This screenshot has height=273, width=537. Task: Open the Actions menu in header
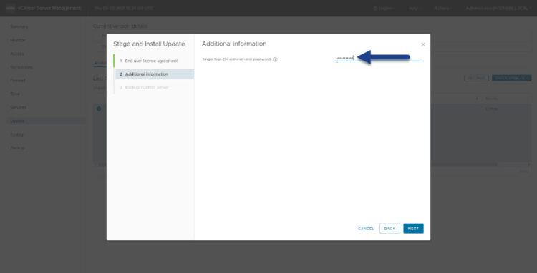point(442,8)
